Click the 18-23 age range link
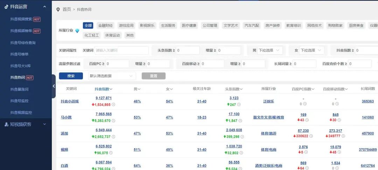This screenshot has height=170, width=378. tap(202, 117)
